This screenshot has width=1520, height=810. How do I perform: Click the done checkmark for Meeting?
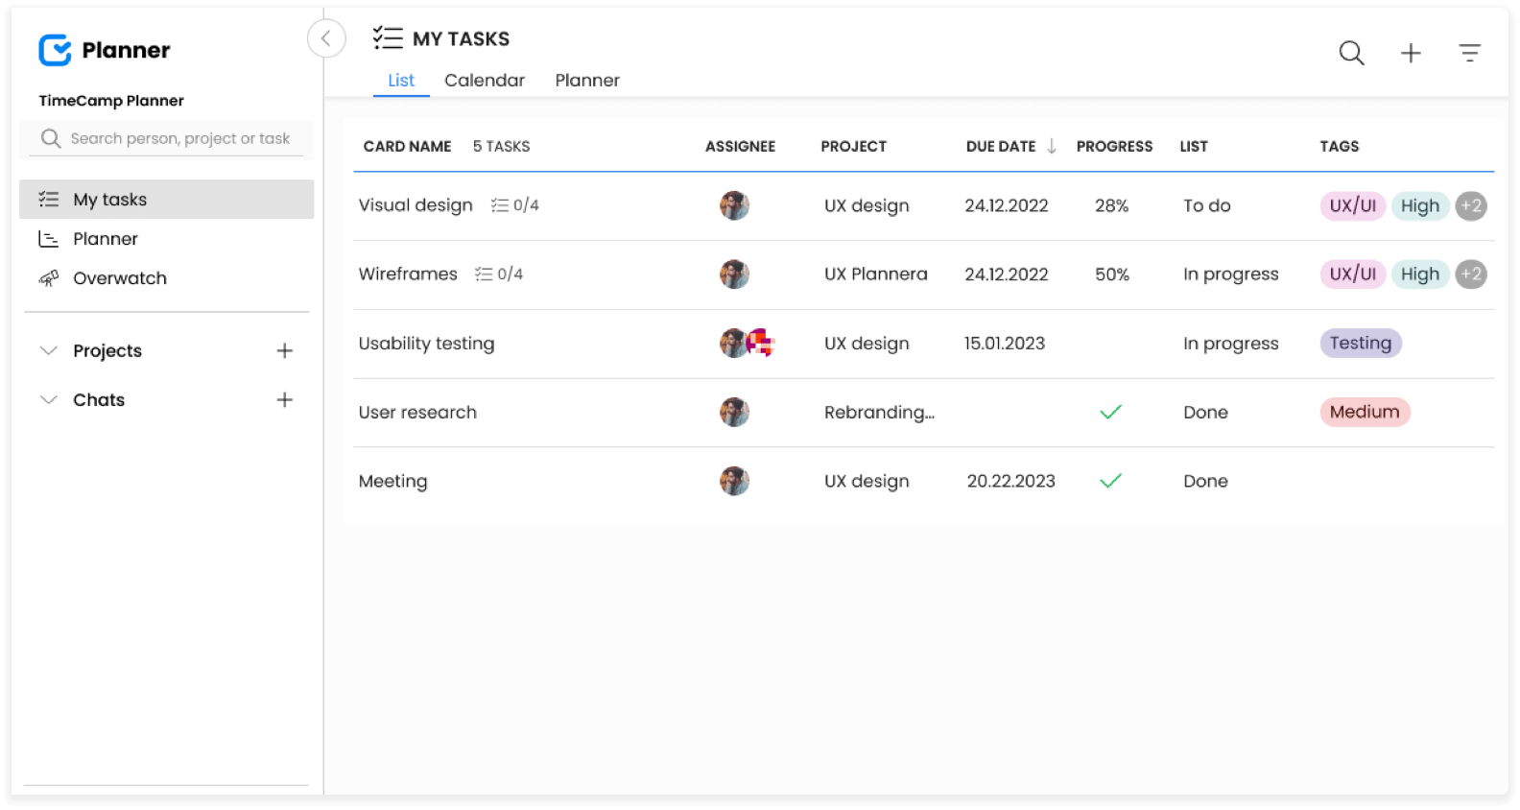click(1110, 481)
